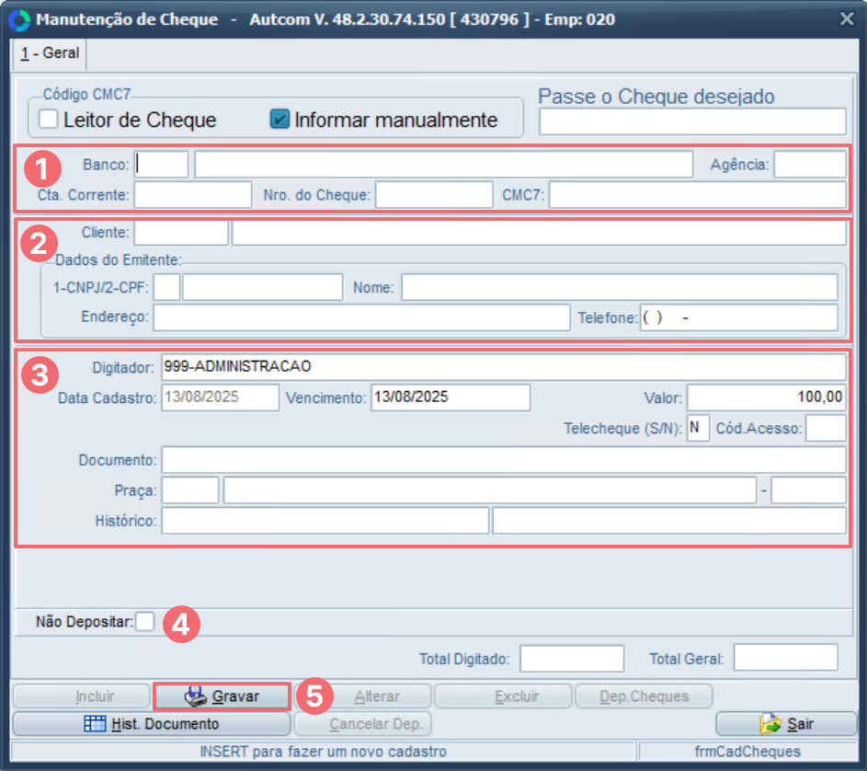
Task: Click the Nro. do Cheque field
Action: point(434,195)
